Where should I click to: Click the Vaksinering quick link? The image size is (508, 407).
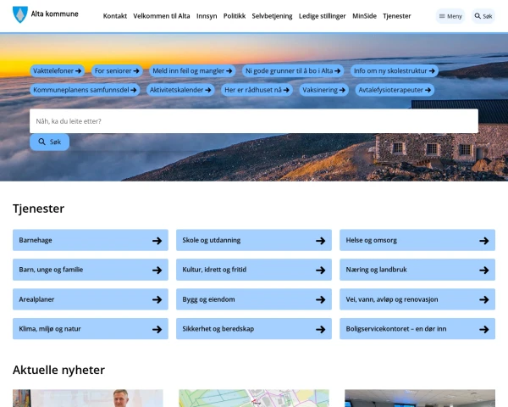(325, 90)
